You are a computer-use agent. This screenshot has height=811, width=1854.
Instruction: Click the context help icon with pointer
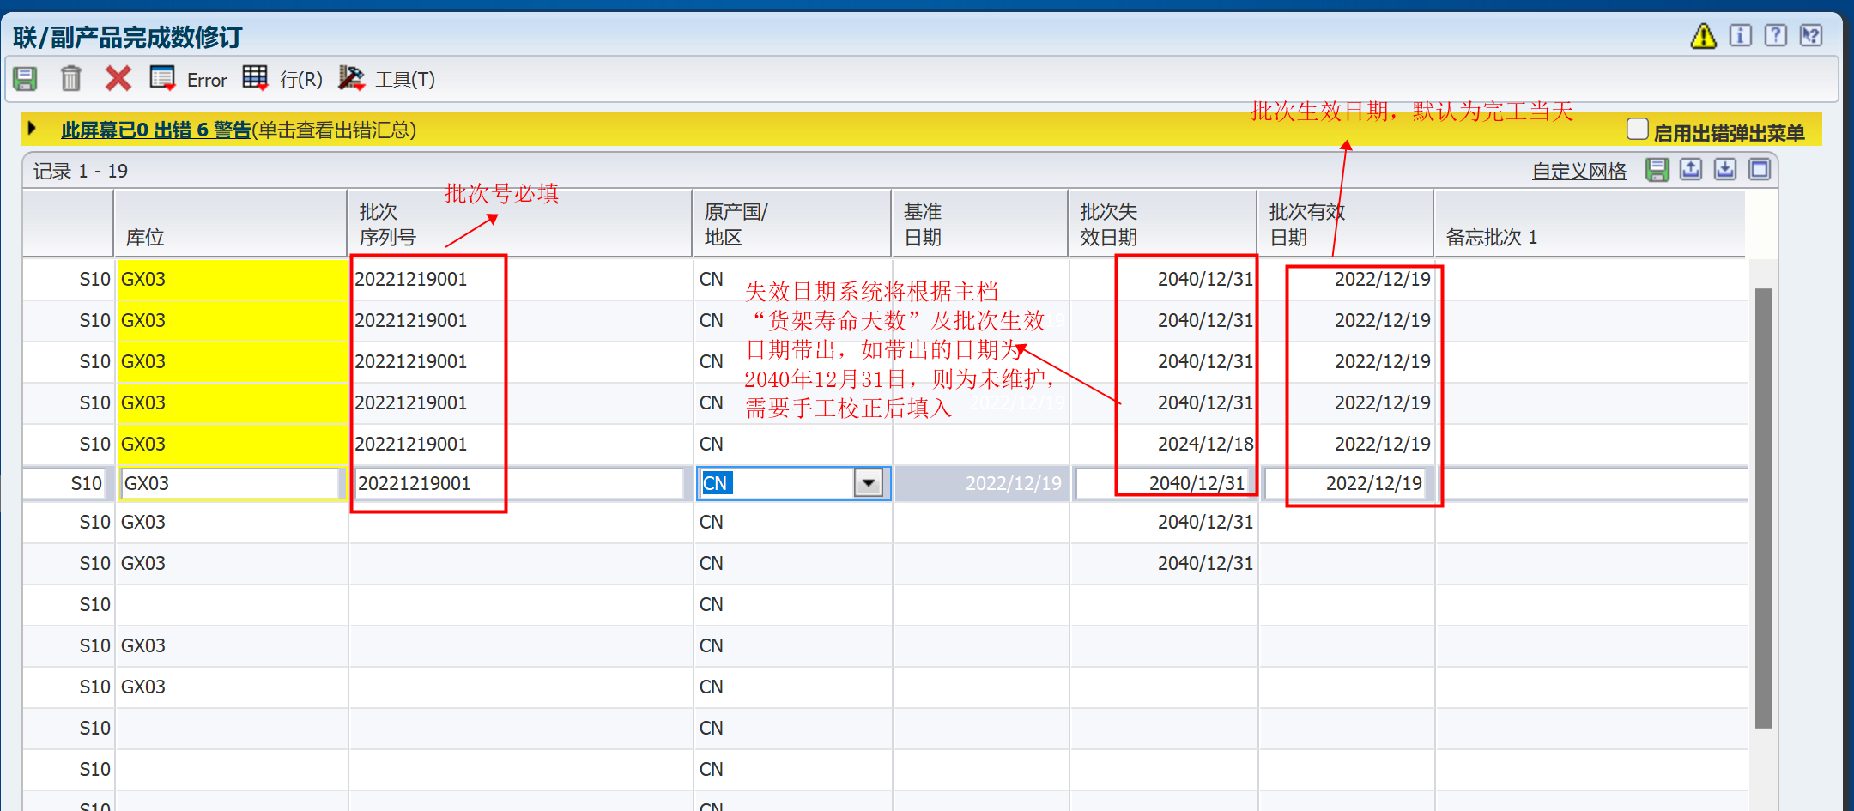1811,35
